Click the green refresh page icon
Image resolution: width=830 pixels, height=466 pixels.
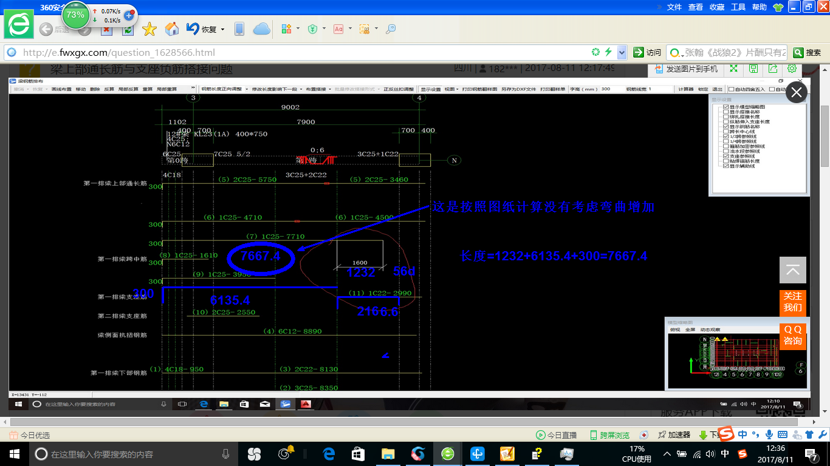128,29
